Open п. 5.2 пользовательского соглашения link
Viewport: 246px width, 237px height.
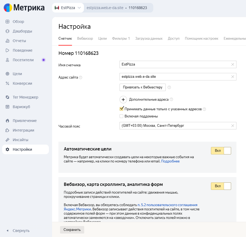168,205
